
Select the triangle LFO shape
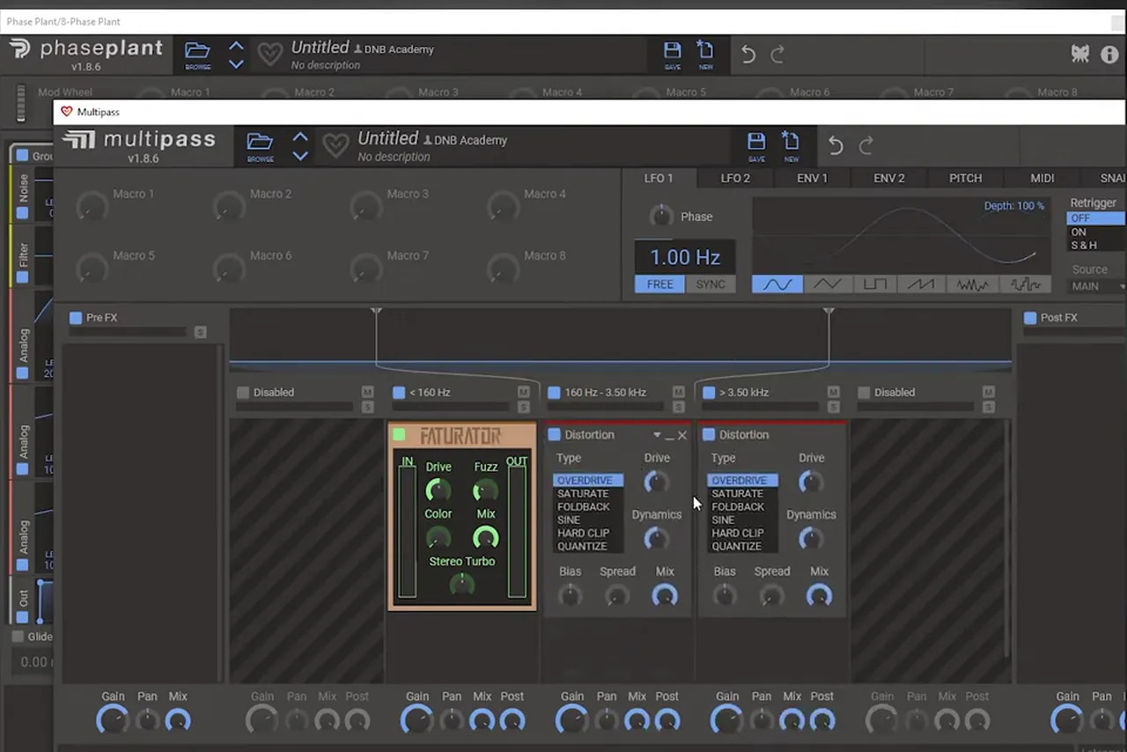click(x=827, y=284)
